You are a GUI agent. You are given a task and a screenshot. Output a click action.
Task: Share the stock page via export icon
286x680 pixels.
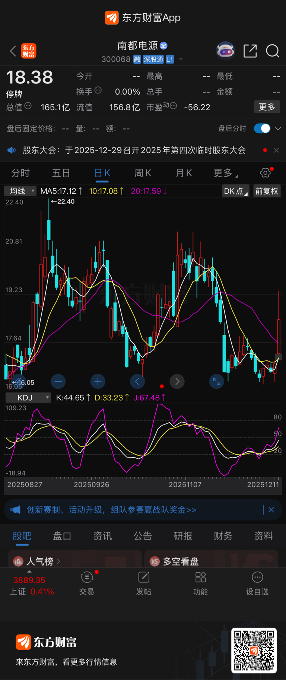tap(250, 51)
